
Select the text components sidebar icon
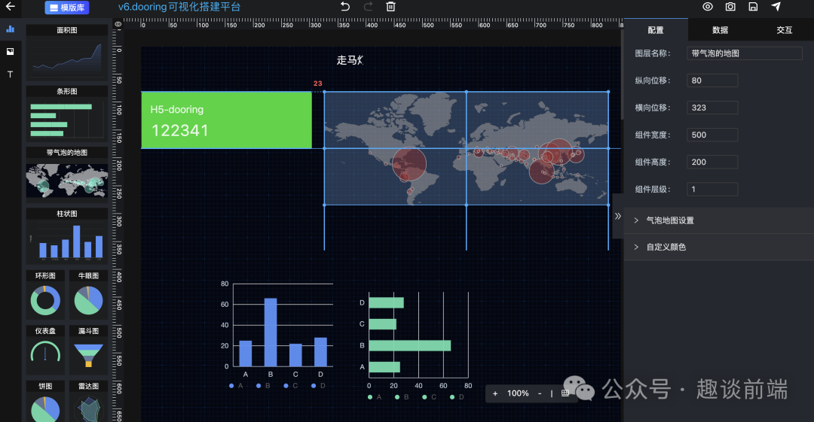tap(10, 74)
